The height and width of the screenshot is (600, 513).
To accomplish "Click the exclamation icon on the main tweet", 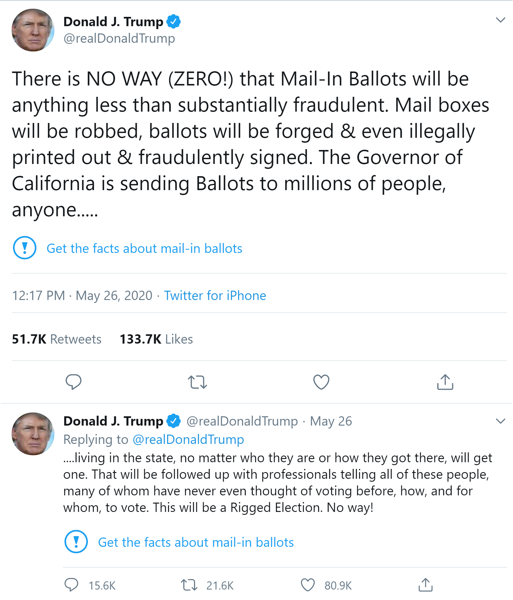I will (25, 248).
